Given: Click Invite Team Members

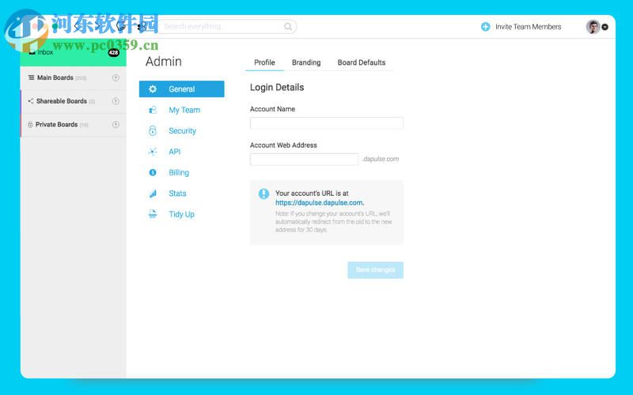Looking at the screenshot, I should (x=528, y=27).
